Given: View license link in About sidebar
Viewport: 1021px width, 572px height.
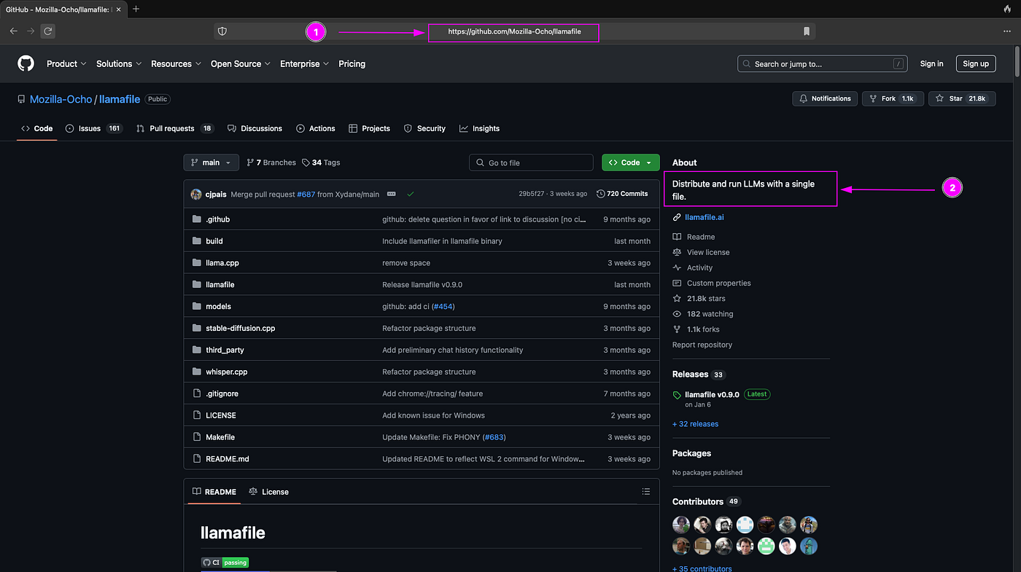Looking at the screenshot, I should point(708,252).
